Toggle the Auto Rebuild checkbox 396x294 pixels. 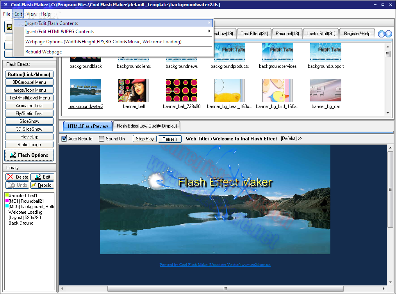click(x=64, y=139)
